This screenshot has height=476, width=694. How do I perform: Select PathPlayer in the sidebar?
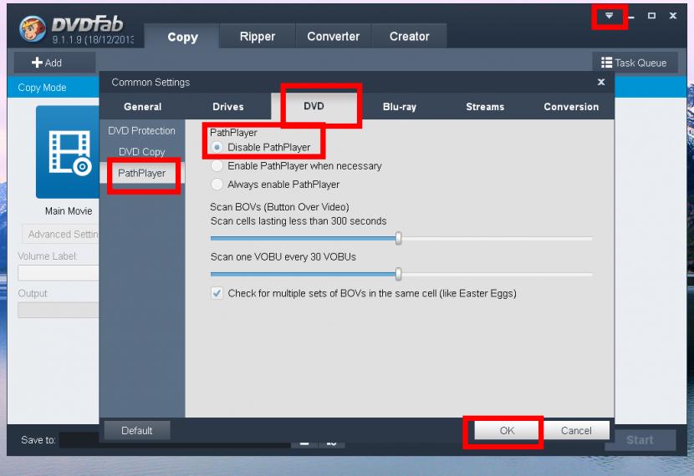tap(141, 173)
